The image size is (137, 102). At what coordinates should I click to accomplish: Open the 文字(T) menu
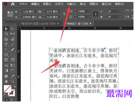click(x=59, y=4)
